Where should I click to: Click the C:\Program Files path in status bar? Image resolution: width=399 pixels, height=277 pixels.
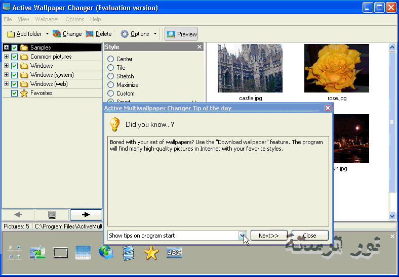pyautogui.click(x=68, y=226)
